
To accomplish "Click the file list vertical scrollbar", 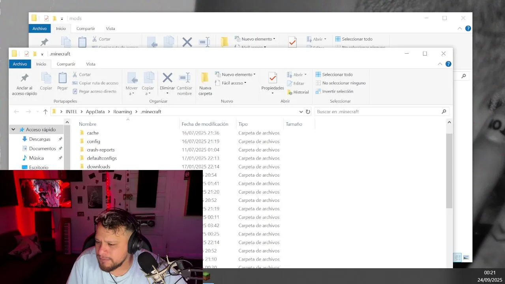I will click(x=449, y=170).
